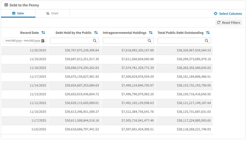
Task: Focus the Intragovernmental Holdings filter box
Action: tap(128, 41)
